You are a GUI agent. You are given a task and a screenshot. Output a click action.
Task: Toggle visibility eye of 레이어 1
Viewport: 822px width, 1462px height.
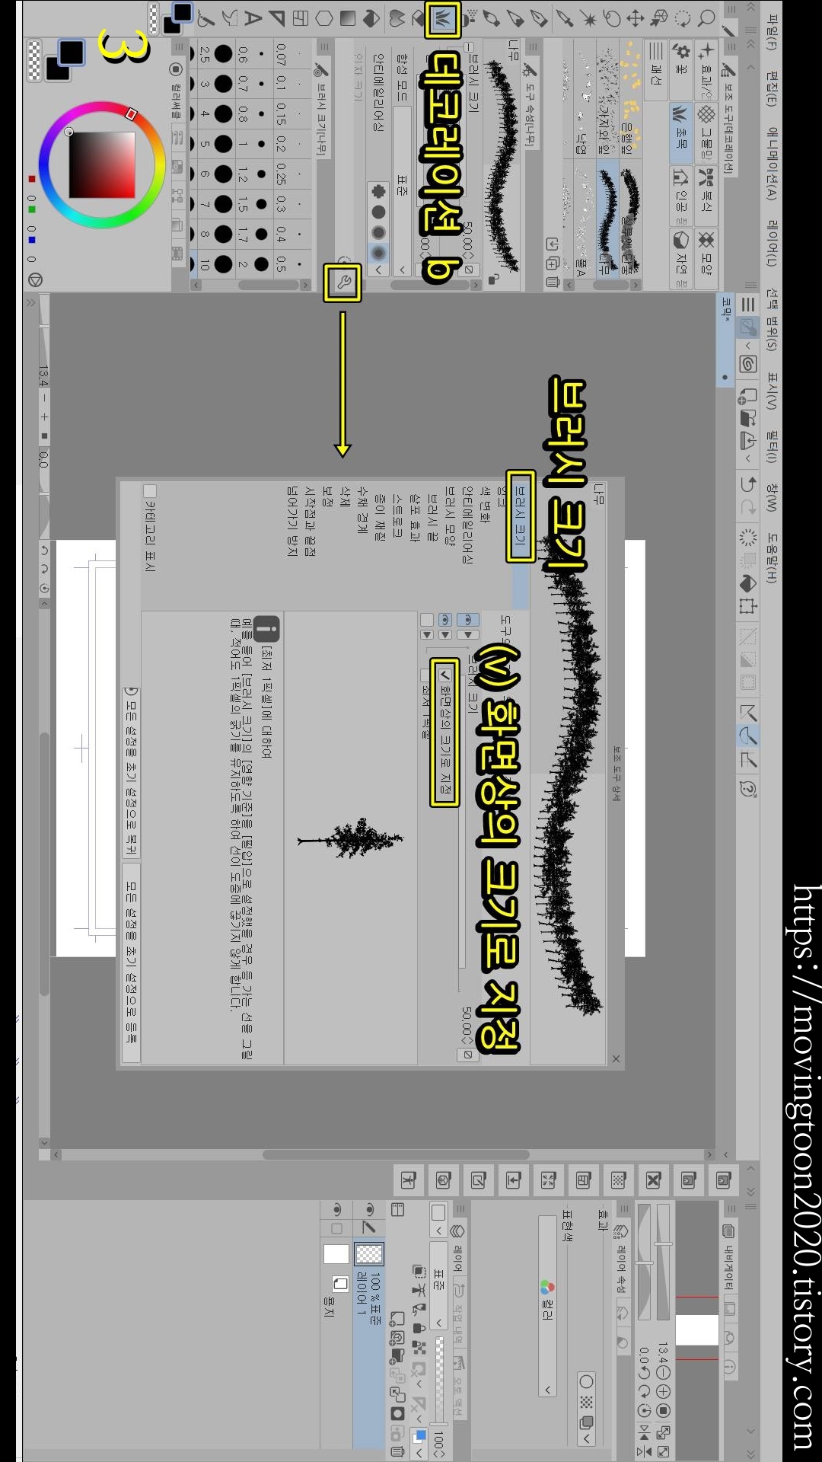[x=370, y=1209]
